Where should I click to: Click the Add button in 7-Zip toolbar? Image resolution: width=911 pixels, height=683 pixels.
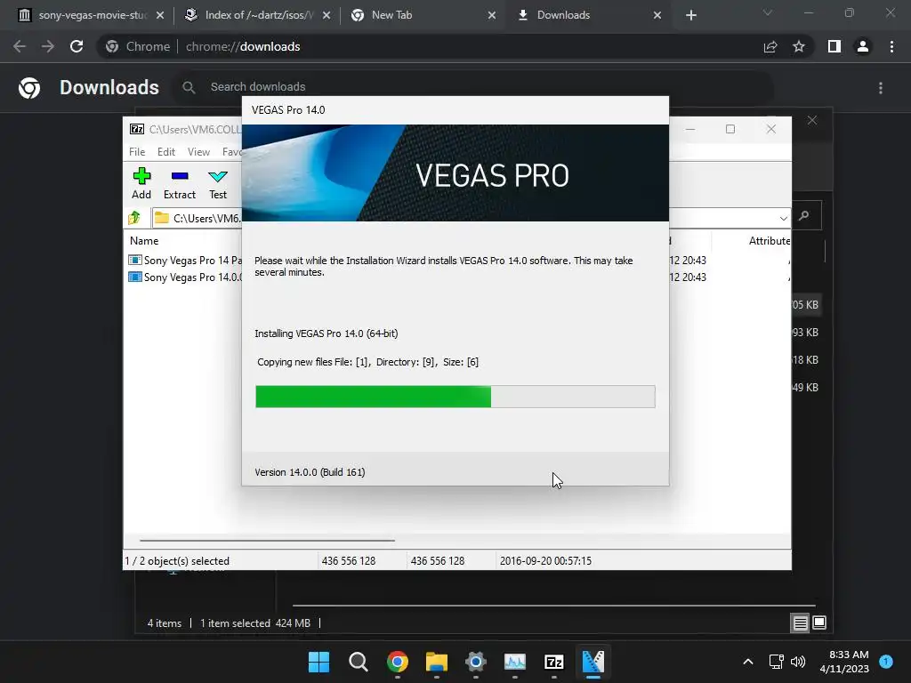(141, 183)
